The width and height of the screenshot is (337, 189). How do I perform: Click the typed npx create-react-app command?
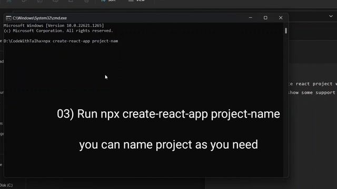point(81,41)
